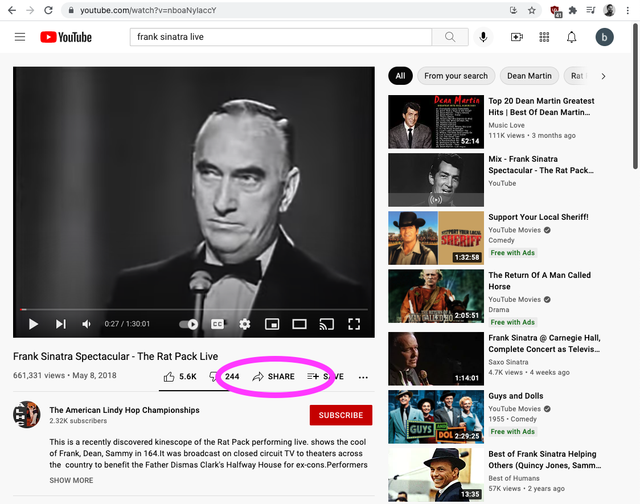The image size is (640, 504).
Task: Mute the video volume
Action: tap(87, 324)
